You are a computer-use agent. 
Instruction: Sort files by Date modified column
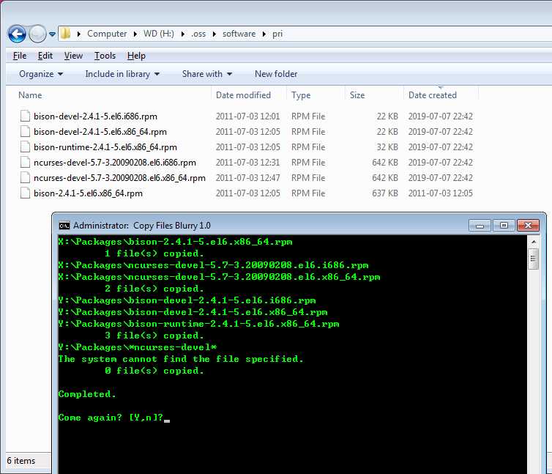(x=243, y=95)
